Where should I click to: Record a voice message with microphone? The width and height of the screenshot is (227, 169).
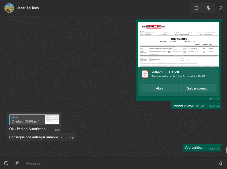coord(221,163)
